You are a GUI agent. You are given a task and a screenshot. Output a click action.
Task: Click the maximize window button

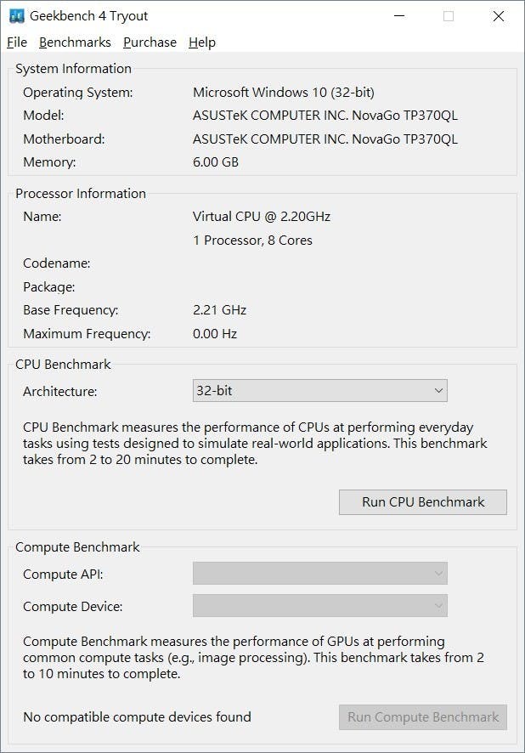pyautogui.click(x=449, y=16)
